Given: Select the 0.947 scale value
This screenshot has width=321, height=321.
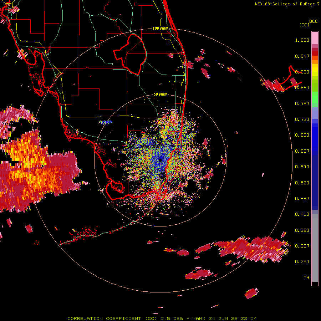Looking at the screenshot, I should click(x=302, y=56).
